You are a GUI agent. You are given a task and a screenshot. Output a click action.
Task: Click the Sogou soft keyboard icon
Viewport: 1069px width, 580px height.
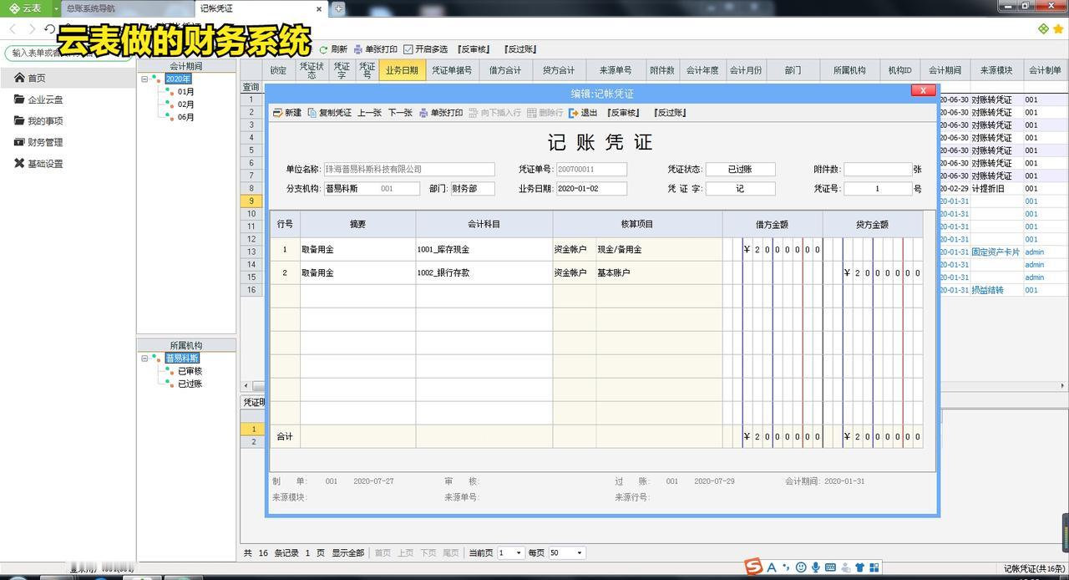click(x=830, y=567)
